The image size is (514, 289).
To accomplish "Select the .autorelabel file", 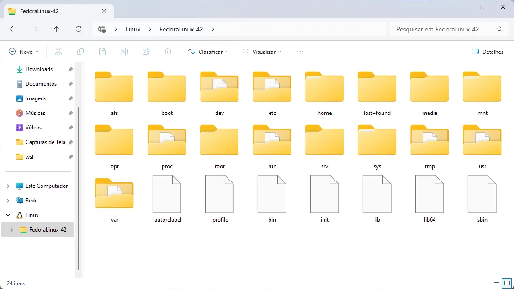I will coord(167,199).
